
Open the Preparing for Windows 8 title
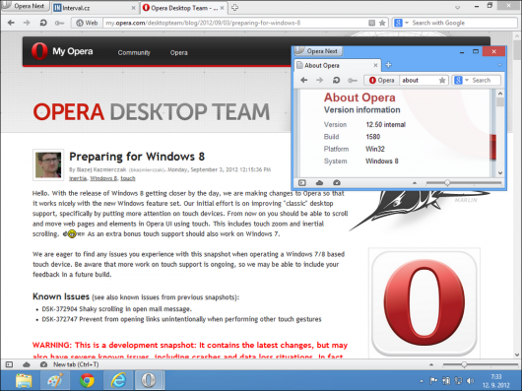point(137,157)
